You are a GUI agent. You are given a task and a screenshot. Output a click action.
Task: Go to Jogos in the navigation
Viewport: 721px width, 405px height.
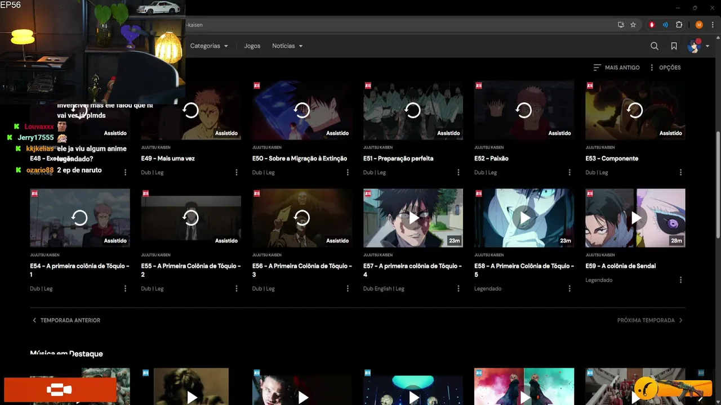point(252,46)
